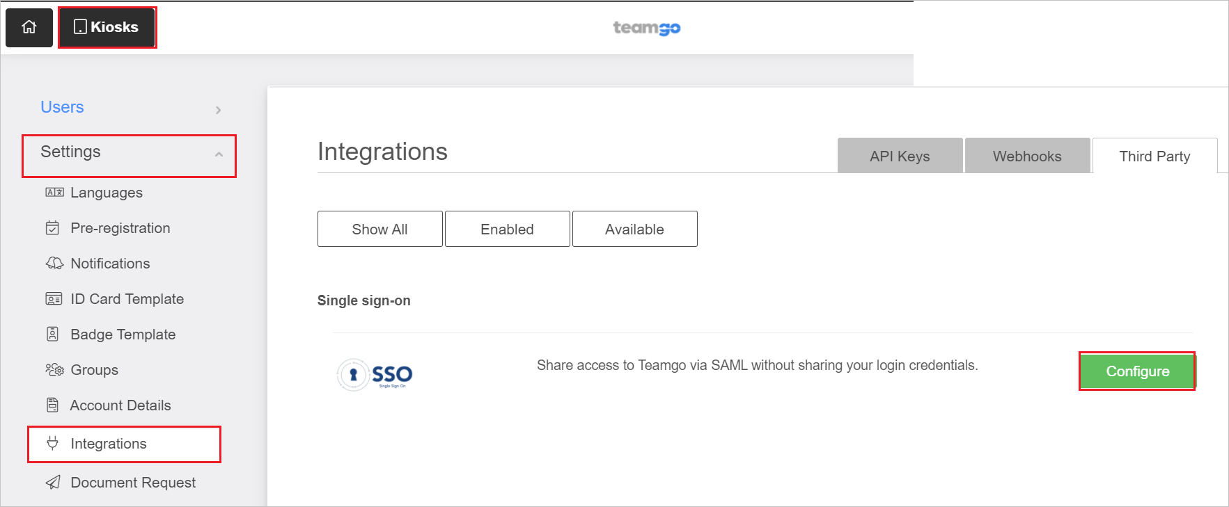Click the teamgo logo
Screen dimensions: 1229x507
click(x=646, y=28)
